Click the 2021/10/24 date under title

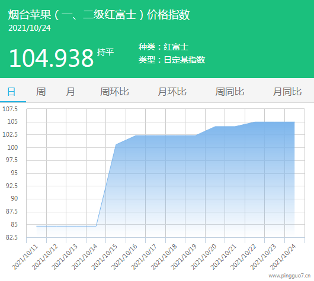[x=30, y=28]
